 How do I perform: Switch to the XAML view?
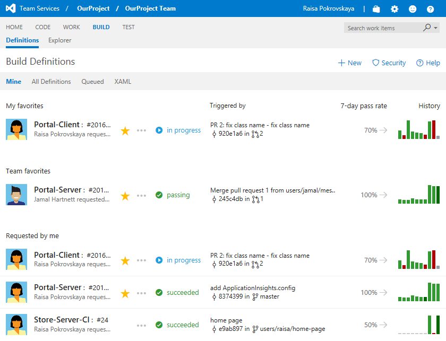123,82
